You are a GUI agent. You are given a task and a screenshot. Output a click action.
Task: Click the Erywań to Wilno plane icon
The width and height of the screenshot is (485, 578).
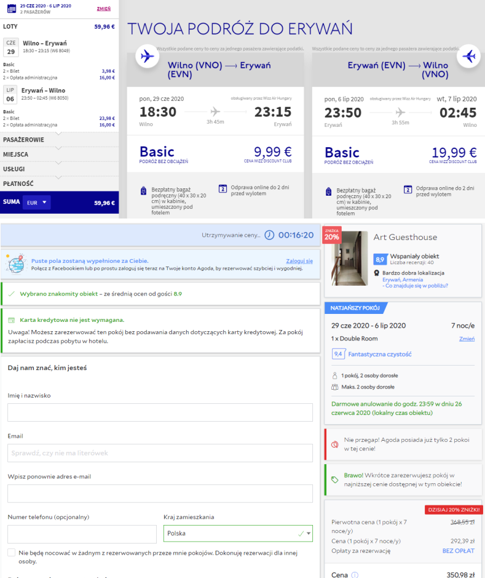[x=468, y=57]
